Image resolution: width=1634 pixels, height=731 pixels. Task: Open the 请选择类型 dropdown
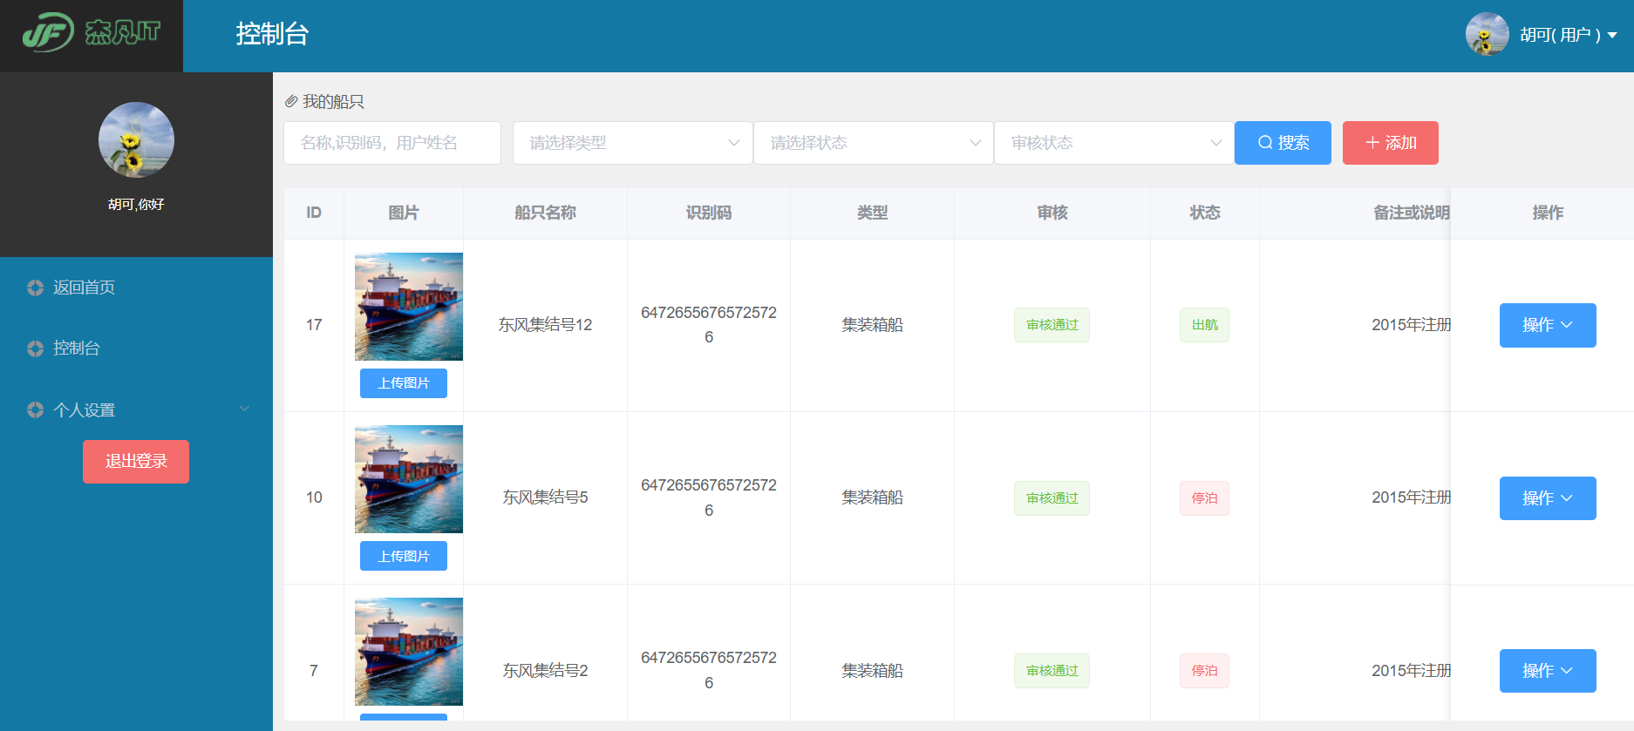coord(633,143)
